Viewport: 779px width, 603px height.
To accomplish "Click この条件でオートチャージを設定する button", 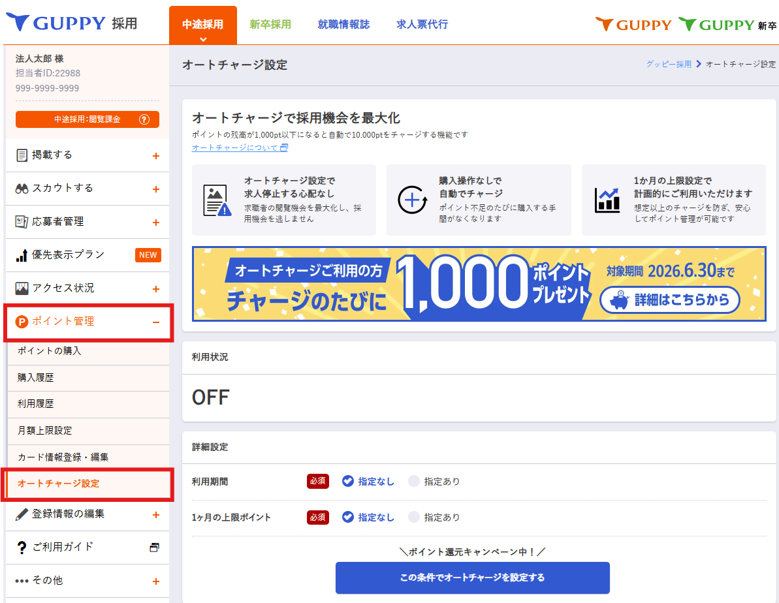I will coord(473,578).
